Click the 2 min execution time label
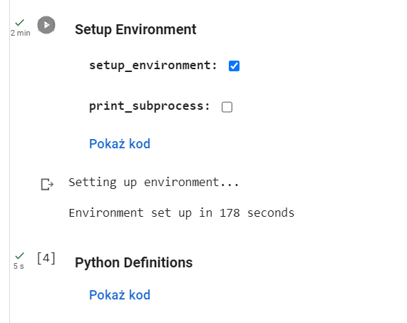407x323 pixels. 21,33
